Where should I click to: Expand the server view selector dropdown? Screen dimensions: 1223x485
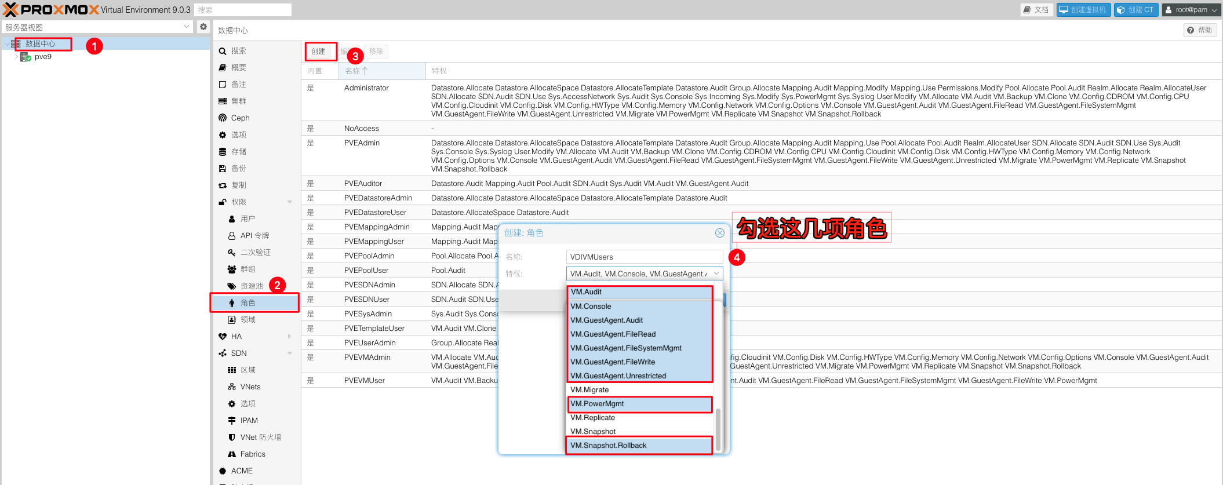click(186, 27)
